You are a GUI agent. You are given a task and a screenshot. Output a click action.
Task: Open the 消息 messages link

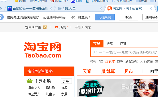tap(63, 27)
